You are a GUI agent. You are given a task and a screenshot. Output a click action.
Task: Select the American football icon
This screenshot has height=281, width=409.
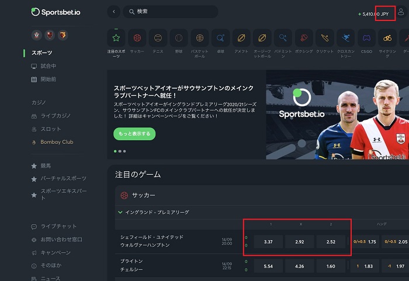[x=241, y=38]
